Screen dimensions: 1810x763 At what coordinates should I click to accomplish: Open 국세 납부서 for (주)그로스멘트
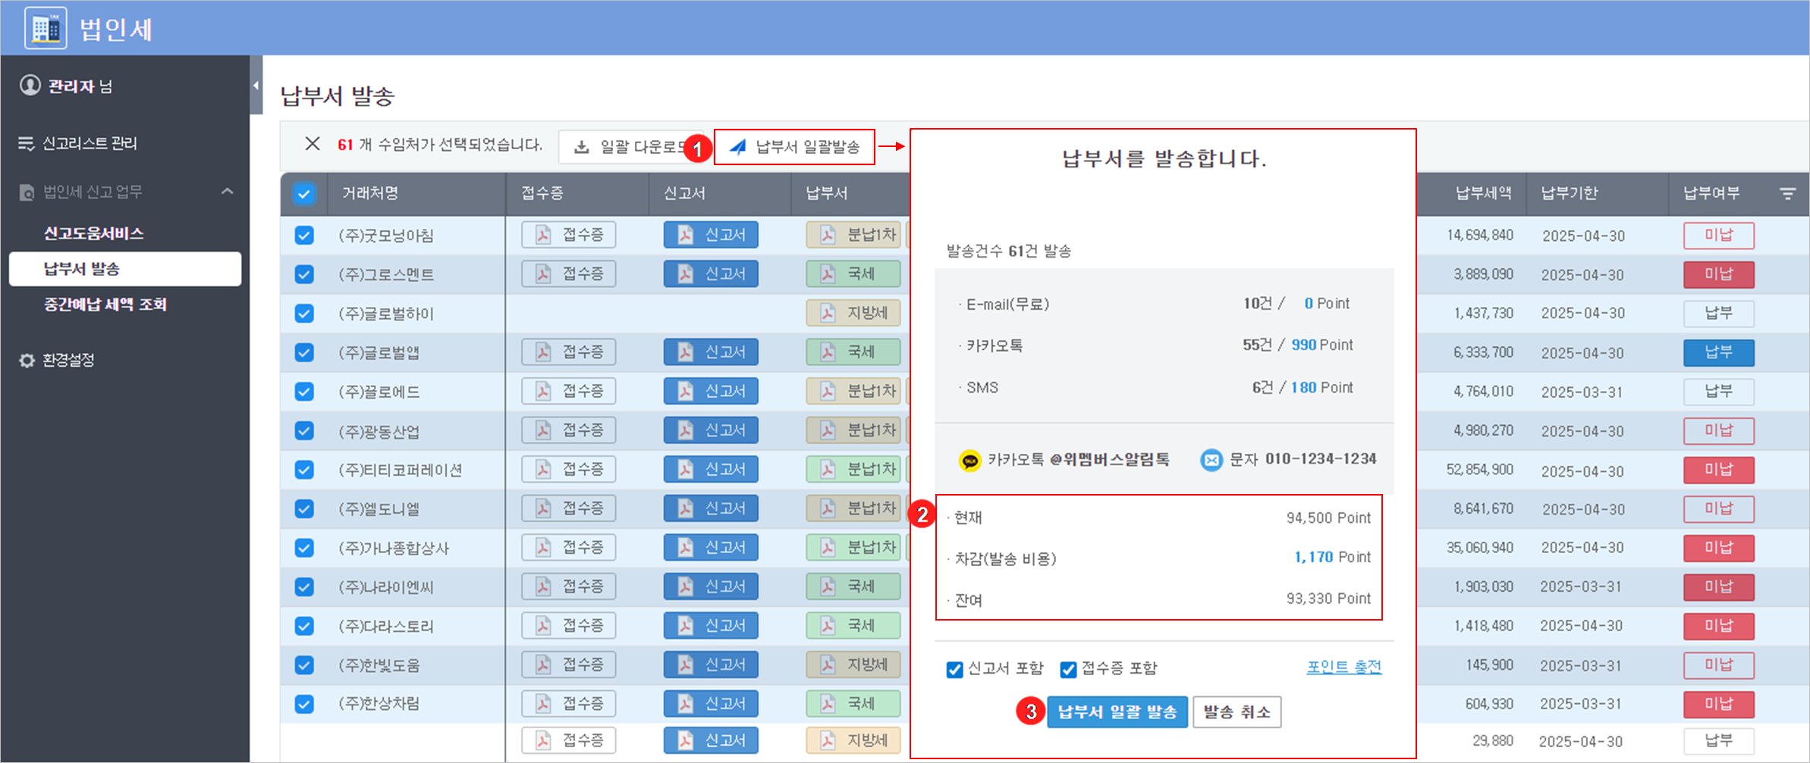[x=853, y=274]
